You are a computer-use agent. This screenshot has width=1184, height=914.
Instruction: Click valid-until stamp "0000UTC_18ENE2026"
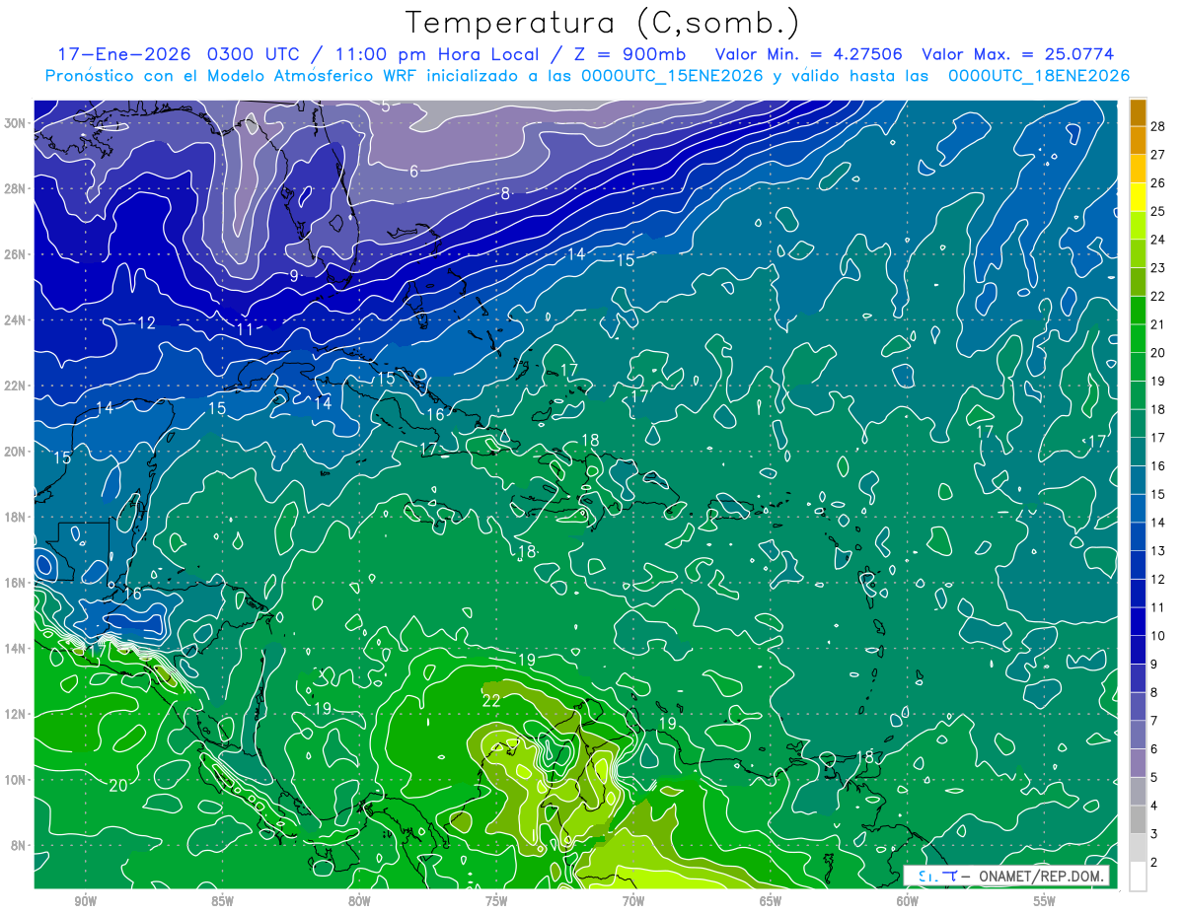tap(1039, 75)
